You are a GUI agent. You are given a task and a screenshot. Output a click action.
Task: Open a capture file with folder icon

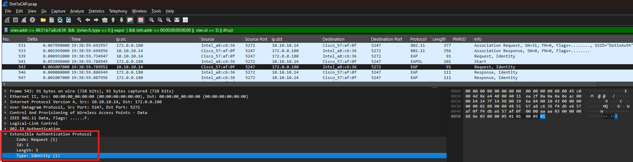coord(43,20)
